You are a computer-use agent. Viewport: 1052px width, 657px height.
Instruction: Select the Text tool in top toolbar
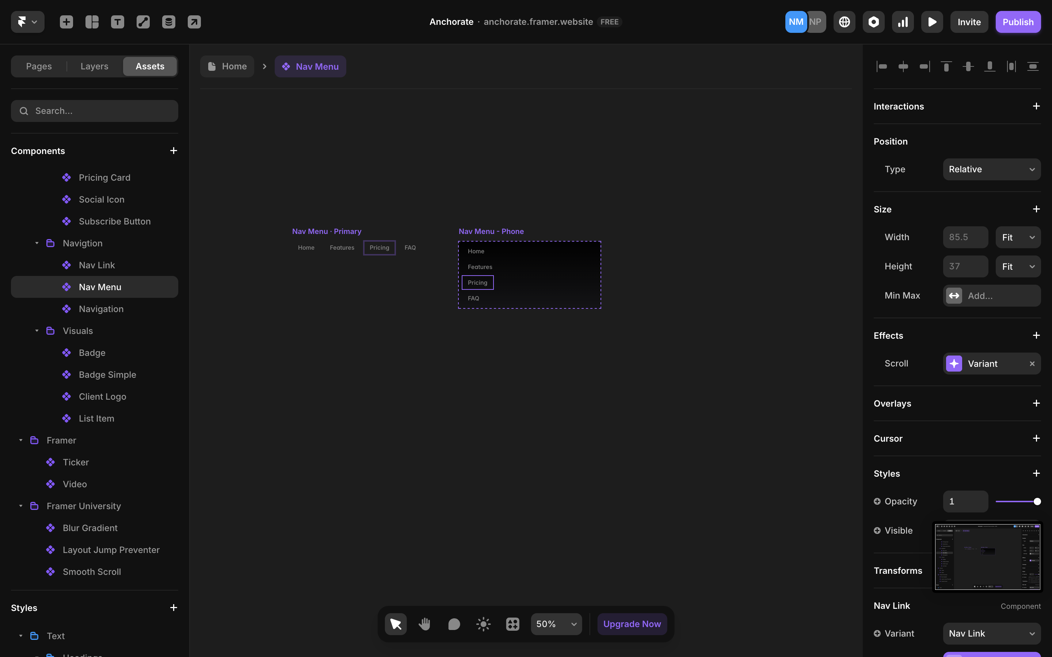117,22
